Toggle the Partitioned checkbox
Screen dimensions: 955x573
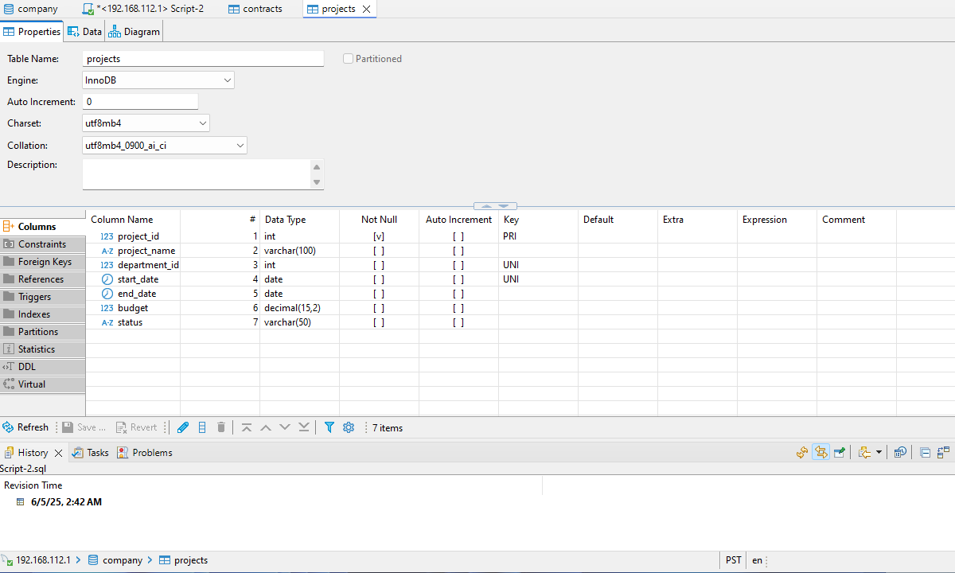click(x=348, y=59)
